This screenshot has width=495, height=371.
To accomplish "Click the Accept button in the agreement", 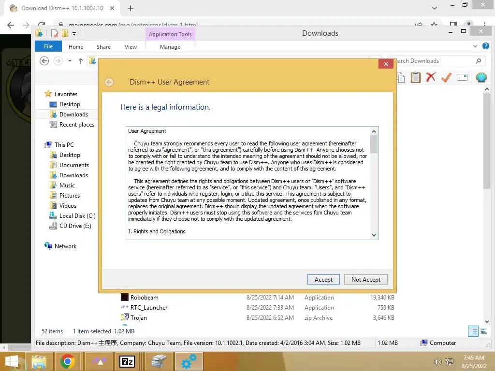I will tap(323, 280).
